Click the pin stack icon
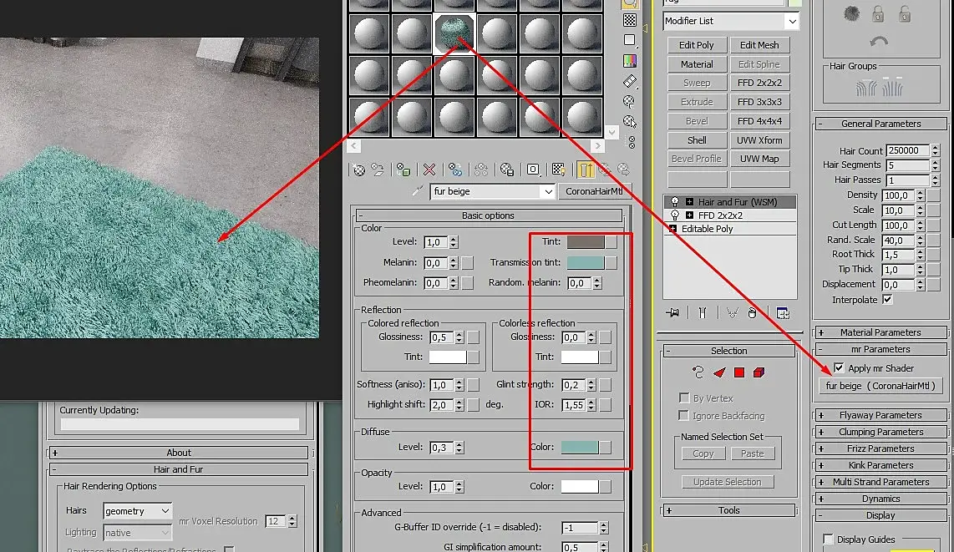This screenshot has width=954, height=552. click(x=672, y=312)
